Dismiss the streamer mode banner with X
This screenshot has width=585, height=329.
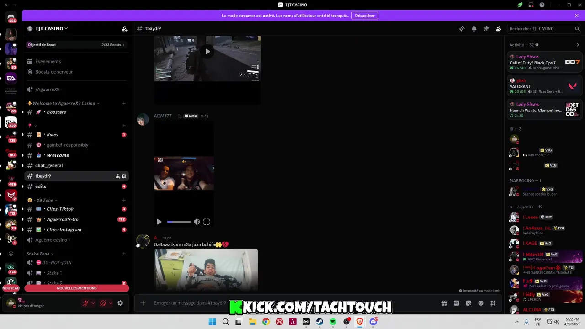coord(577,16)
